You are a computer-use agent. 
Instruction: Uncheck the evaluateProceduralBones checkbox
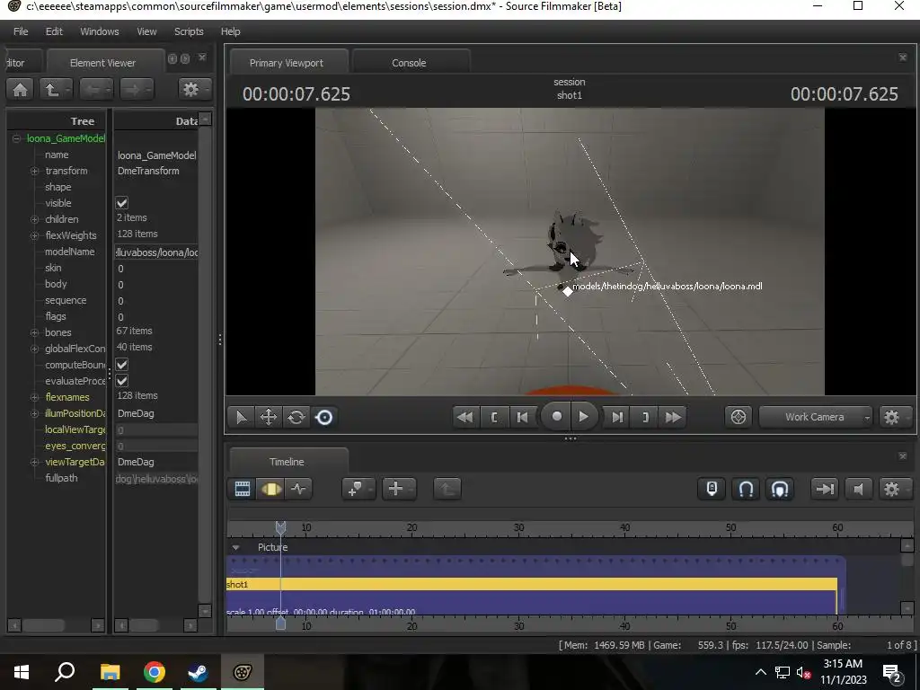click(122, 381)
